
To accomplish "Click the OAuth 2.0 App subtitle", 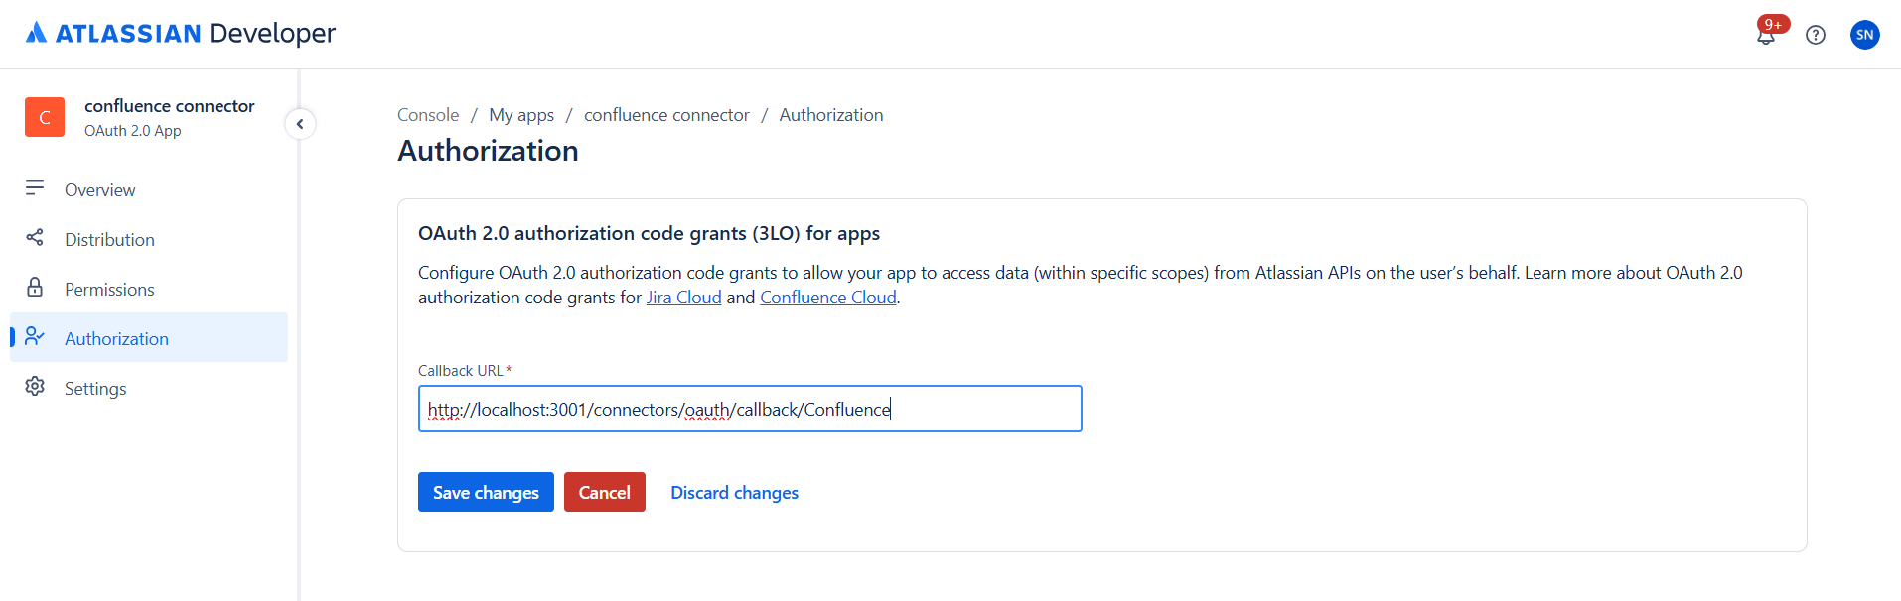I will click(x=133, y=131).
